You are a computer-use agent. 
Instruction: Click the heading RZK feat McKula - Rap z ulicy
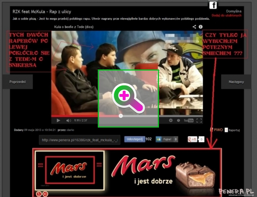point(42,12)
